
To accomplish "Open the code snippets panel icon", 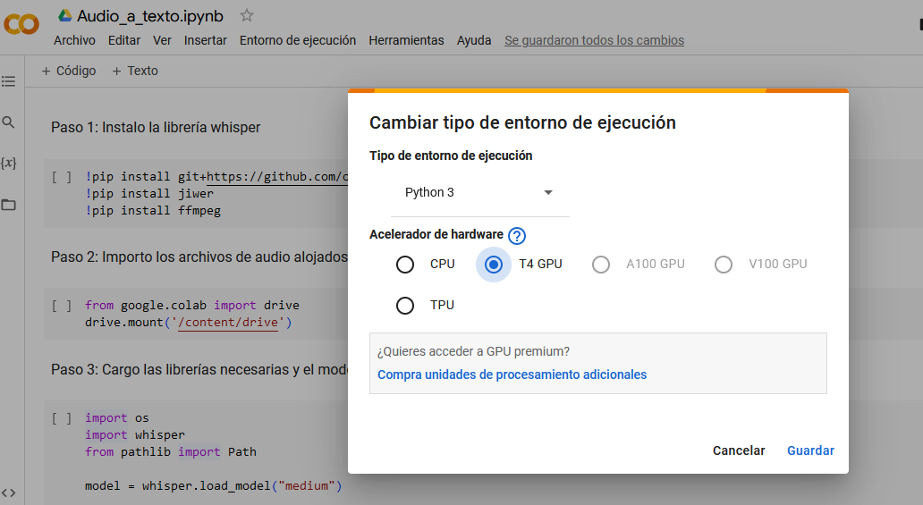I will 9,492.
